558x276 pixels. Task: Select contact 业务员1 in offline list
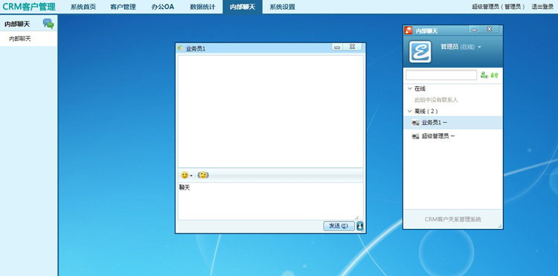tap(452, 123)
